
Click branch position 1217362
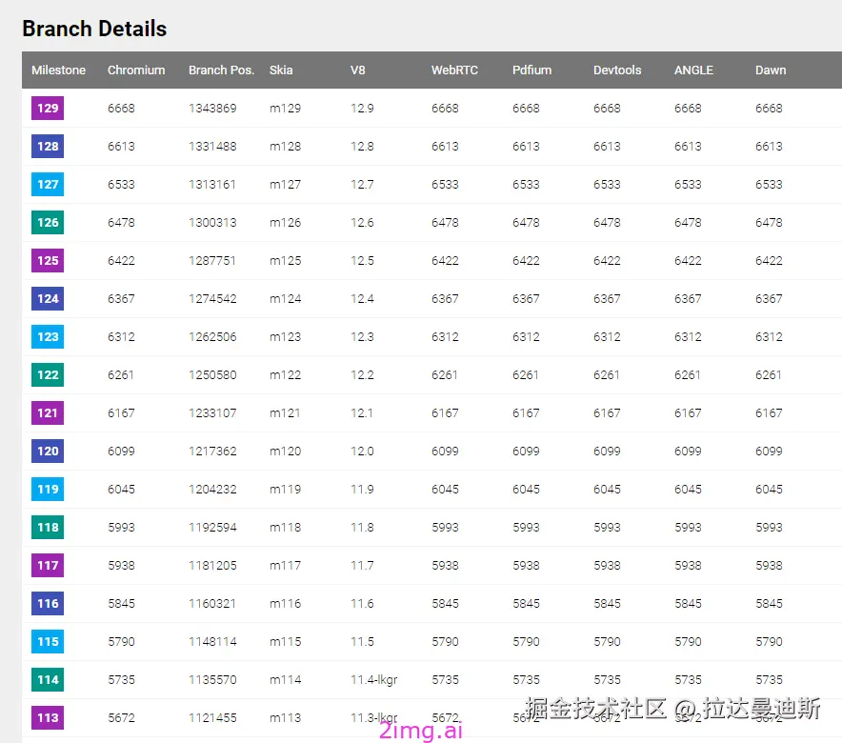212,452
